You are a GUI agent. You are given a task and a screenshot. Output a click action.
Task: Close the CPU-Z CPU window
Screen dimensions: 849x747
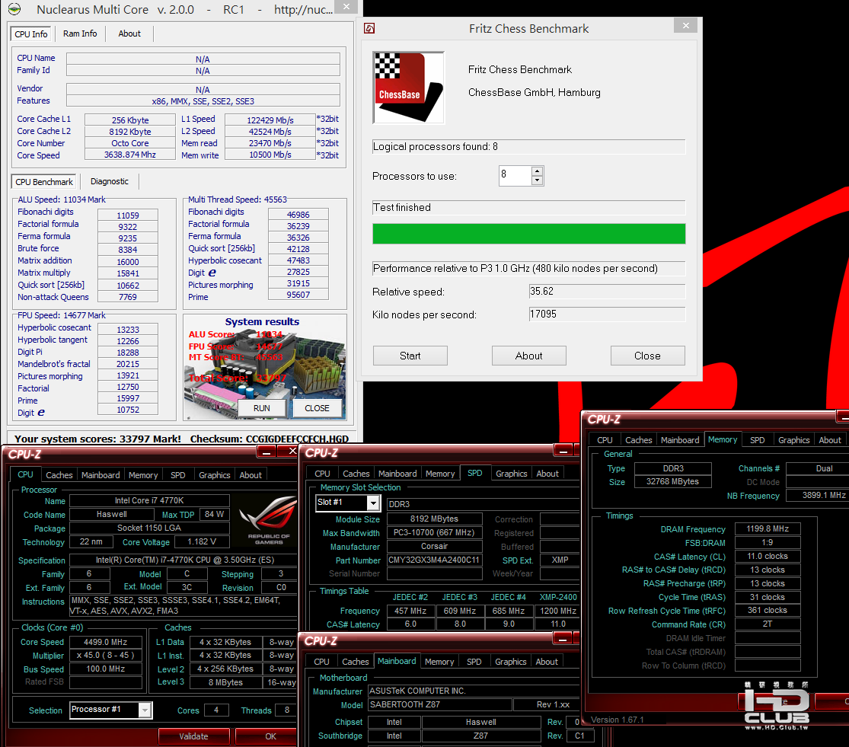tap(292, 451)
